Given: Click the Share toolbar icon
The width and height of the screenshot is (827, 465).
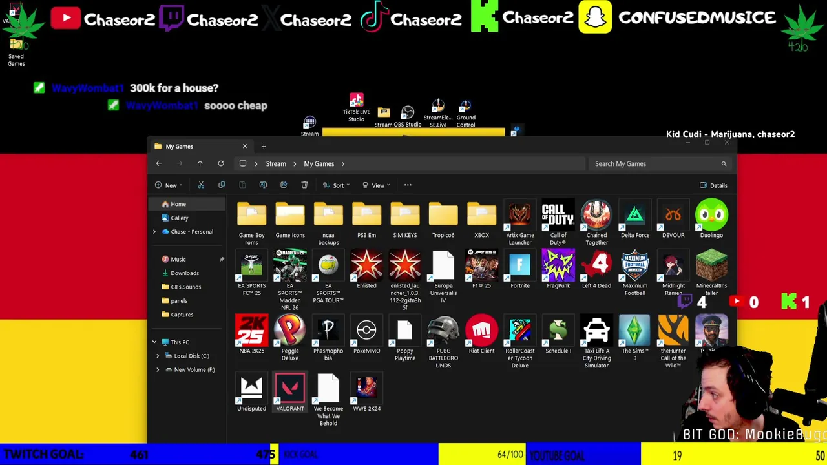Looking at the screenshot, I should 284,185.
